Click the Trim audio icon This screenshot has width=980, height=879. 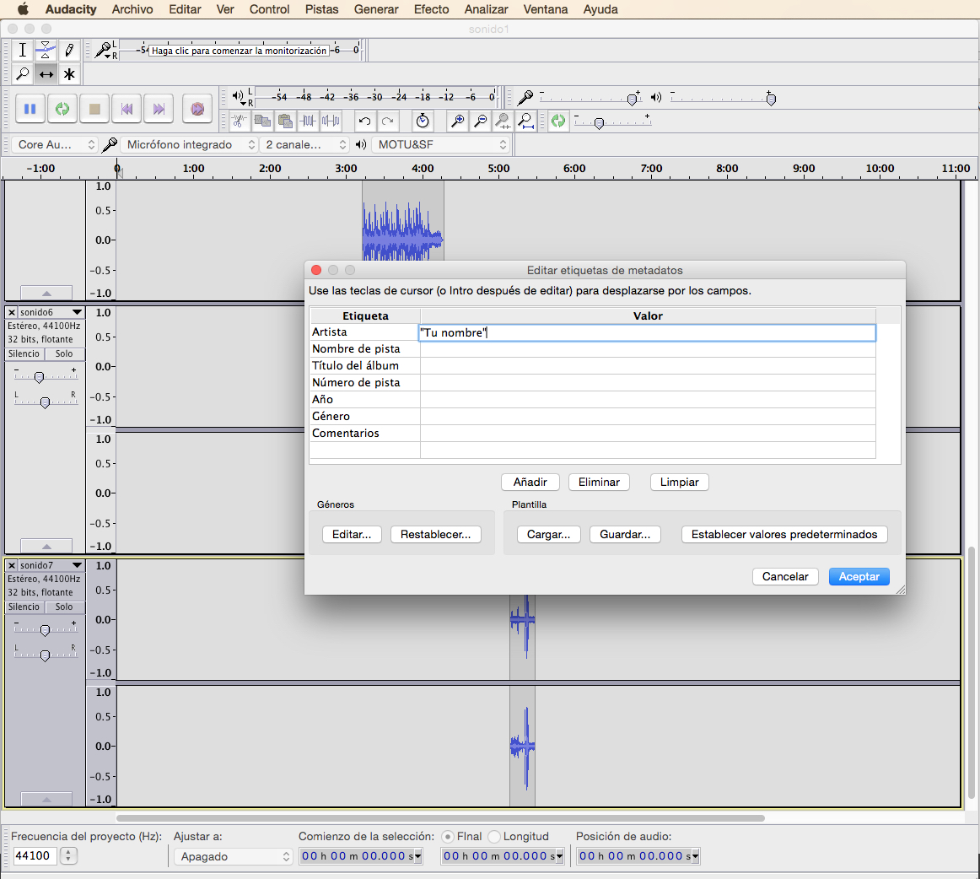pyautogui.click(x=309, y=121)
